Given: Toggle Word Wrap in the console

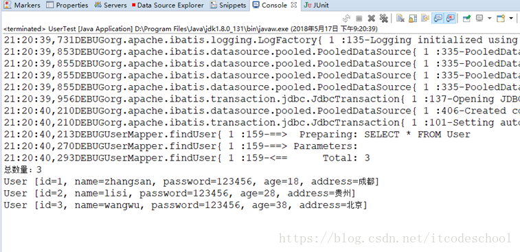Looking at the screenshot, I should 425,18.
